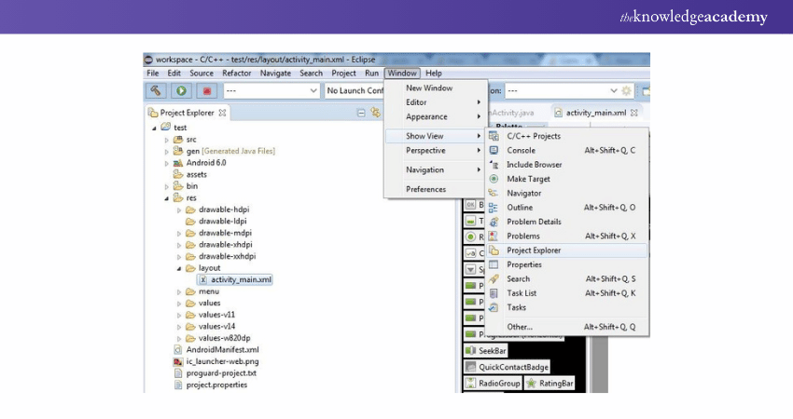Screen dimensions: 793x419
Task: Select the RatingBar palette widget
Action: (550, 384)
